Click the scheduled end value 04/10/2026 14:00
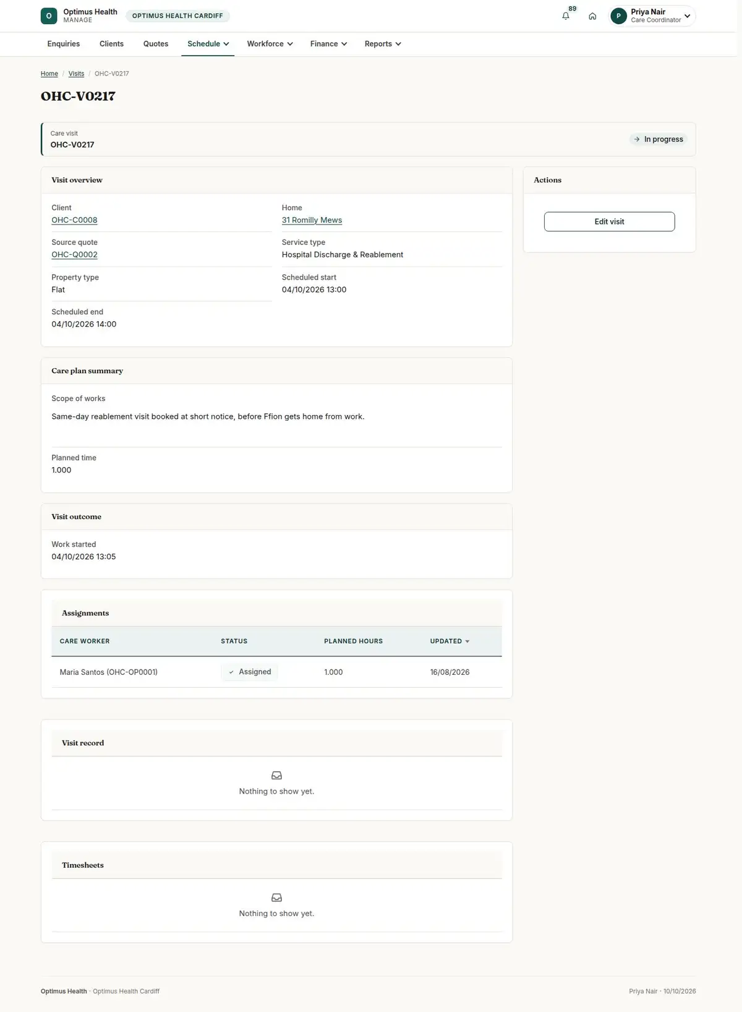 click(84, 324)
